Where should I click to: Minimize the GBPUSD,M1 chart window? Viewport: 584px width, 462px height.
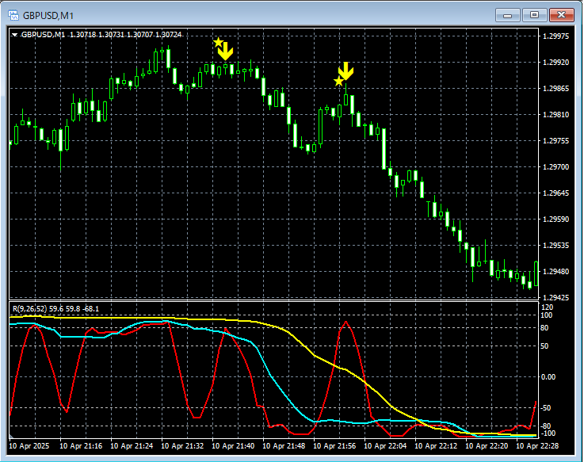click(507, 15)
